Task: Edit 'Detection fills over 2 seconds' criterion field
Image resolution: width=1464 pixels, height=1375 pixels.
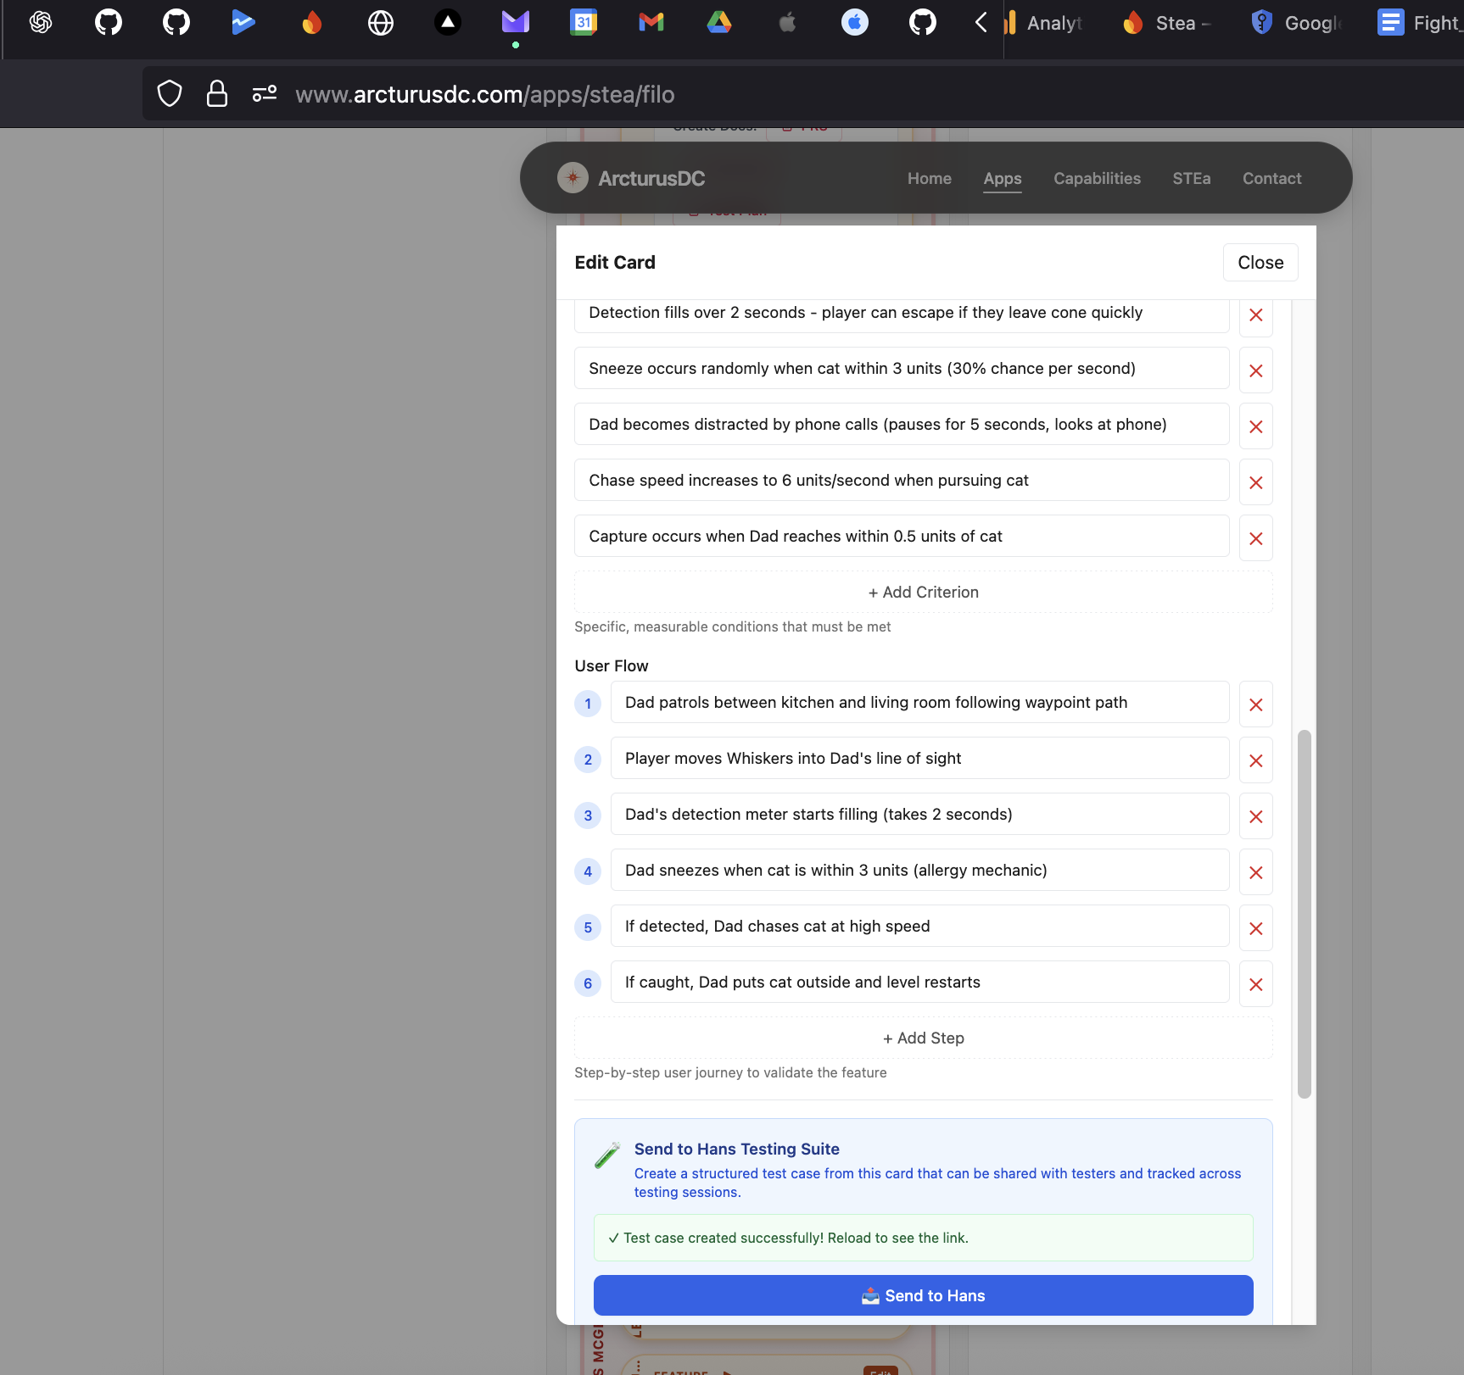Action: (902, 315)
